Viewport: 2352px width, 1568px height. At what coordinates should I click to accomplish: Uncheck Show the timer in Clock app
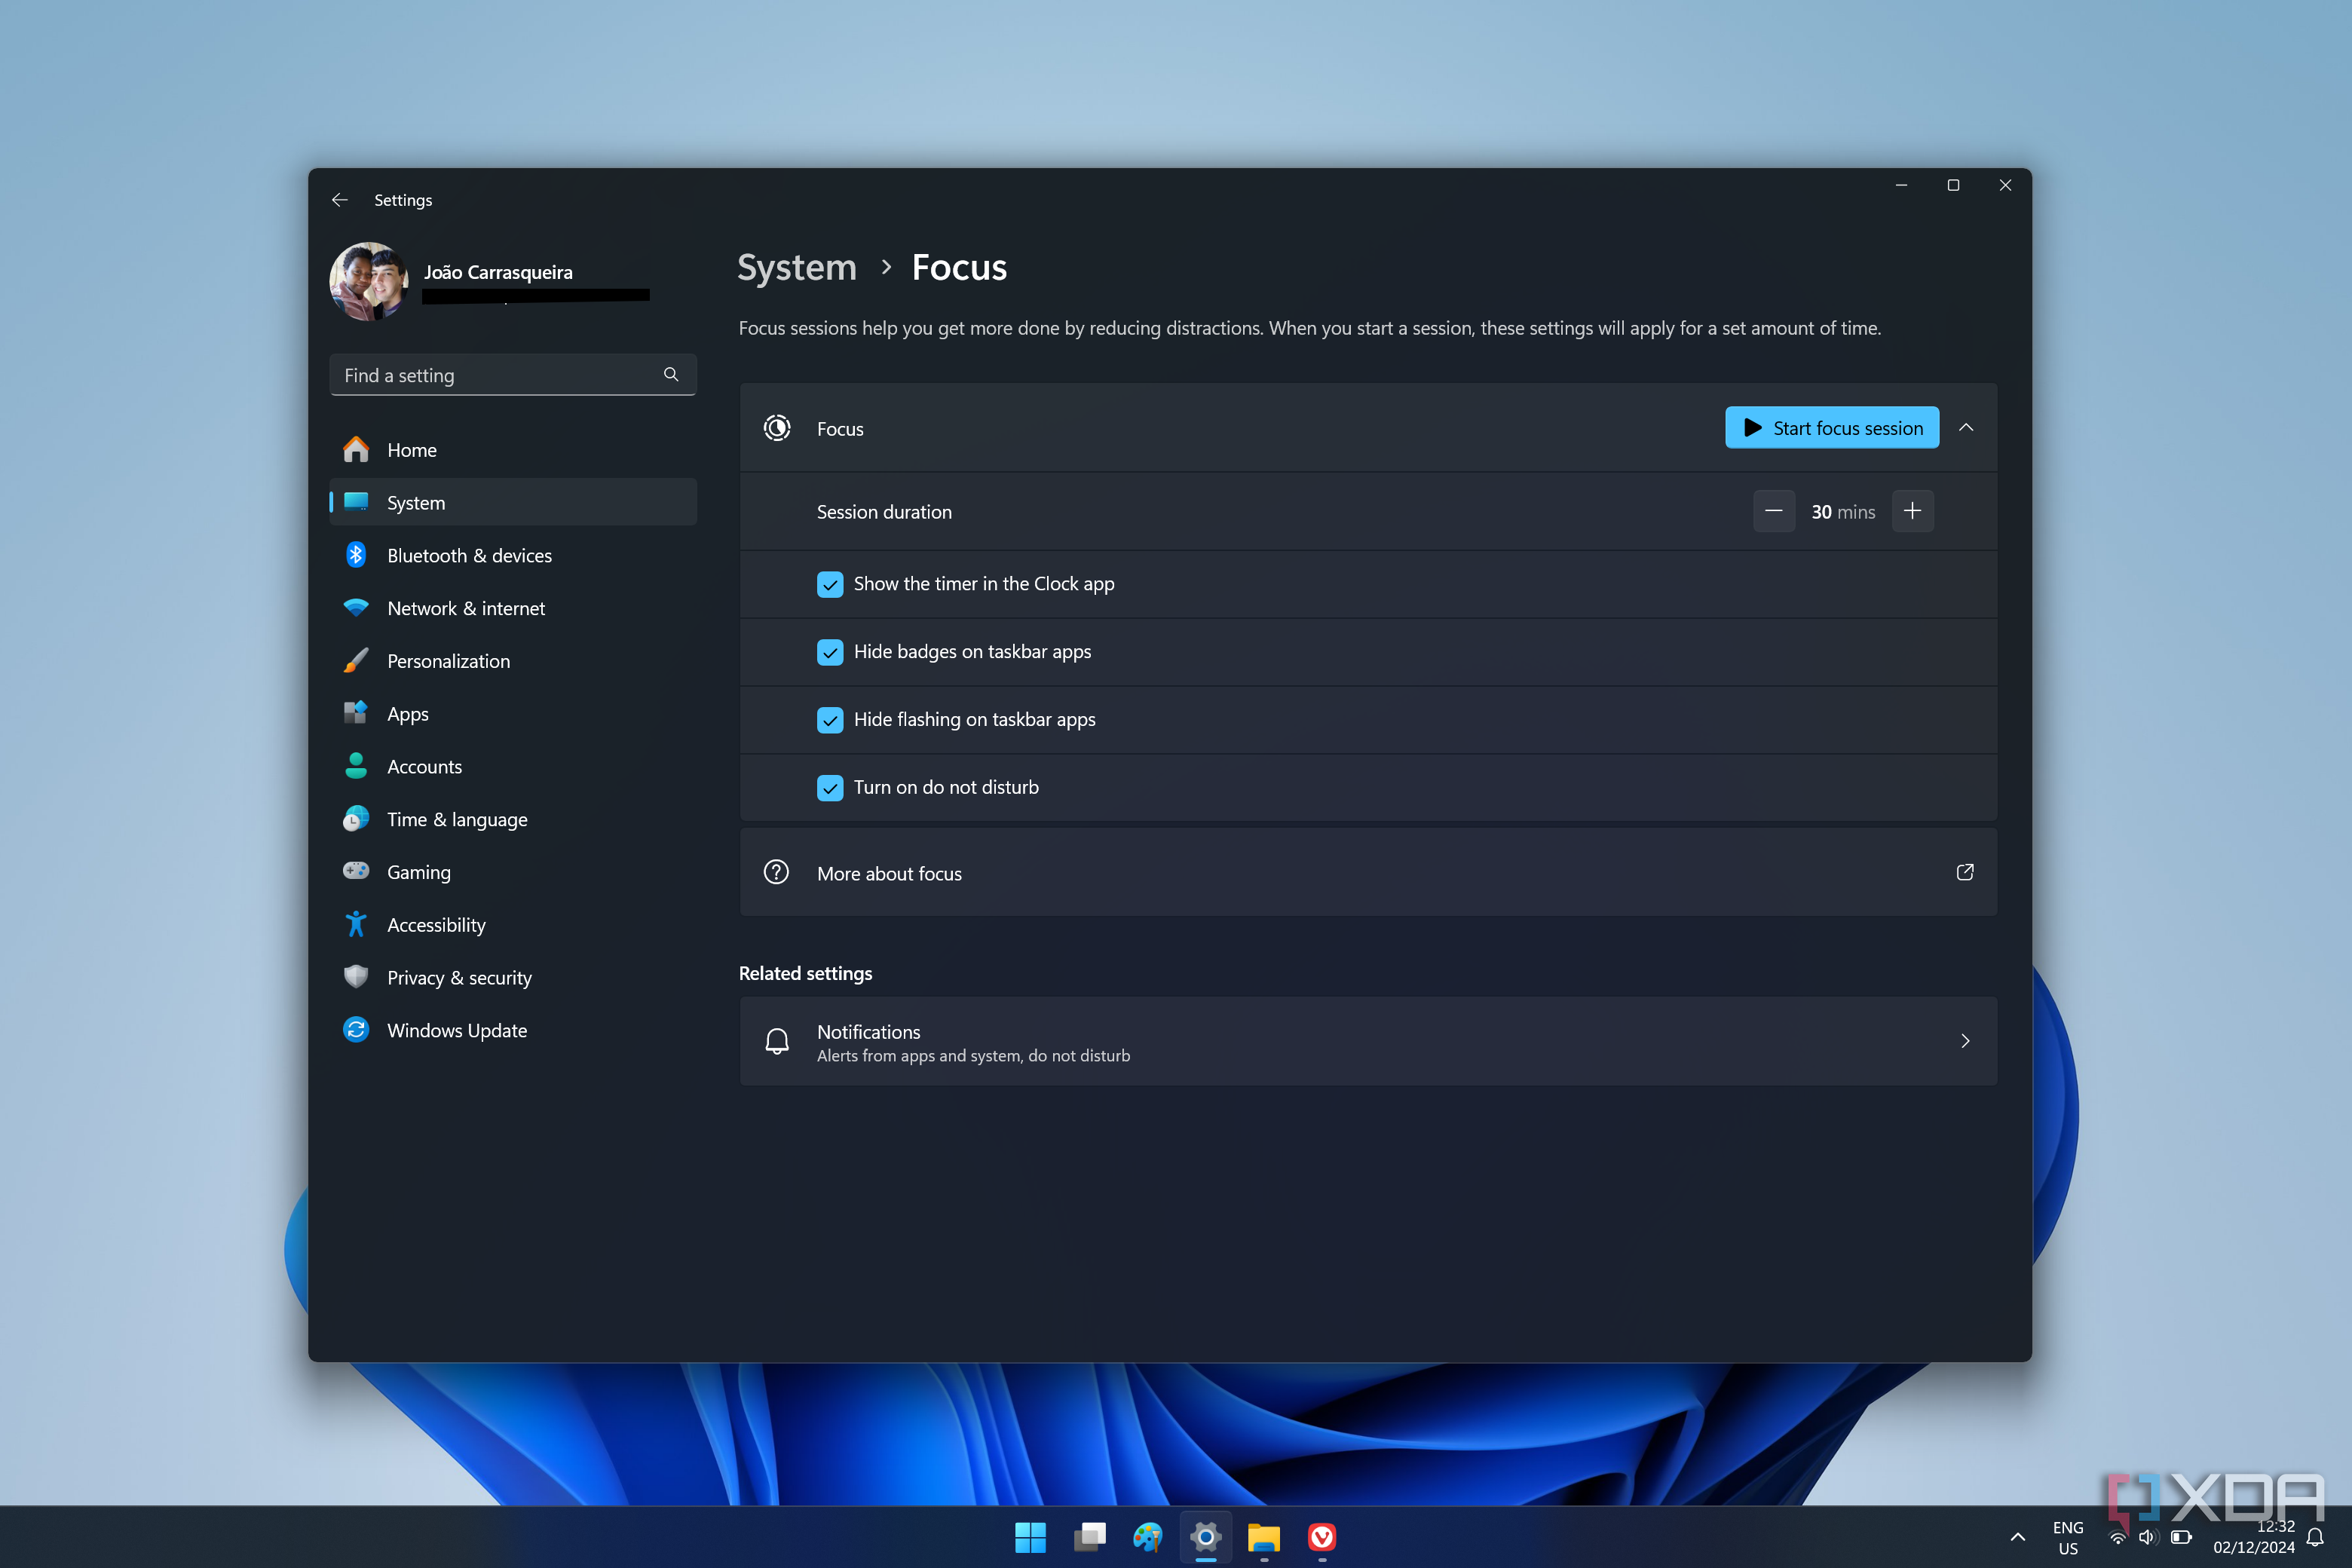point(830,584)
